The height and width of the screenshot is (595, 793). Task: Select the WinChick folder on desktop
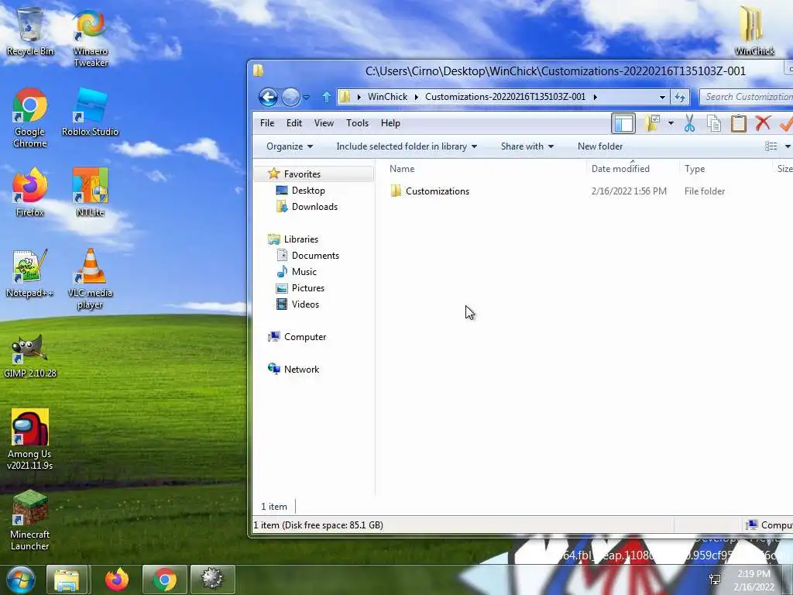[x=754, y=30]
